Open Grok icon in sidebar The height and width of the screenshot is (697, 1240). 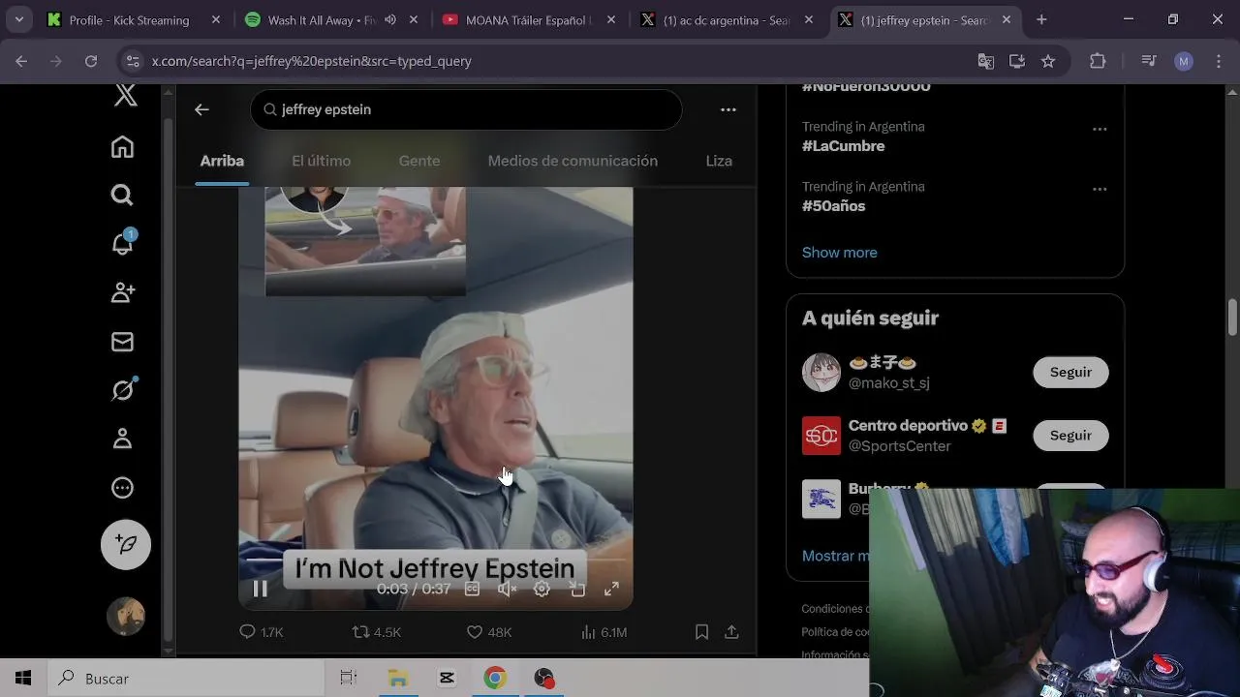pyautogui.click(x=122, y=390)
